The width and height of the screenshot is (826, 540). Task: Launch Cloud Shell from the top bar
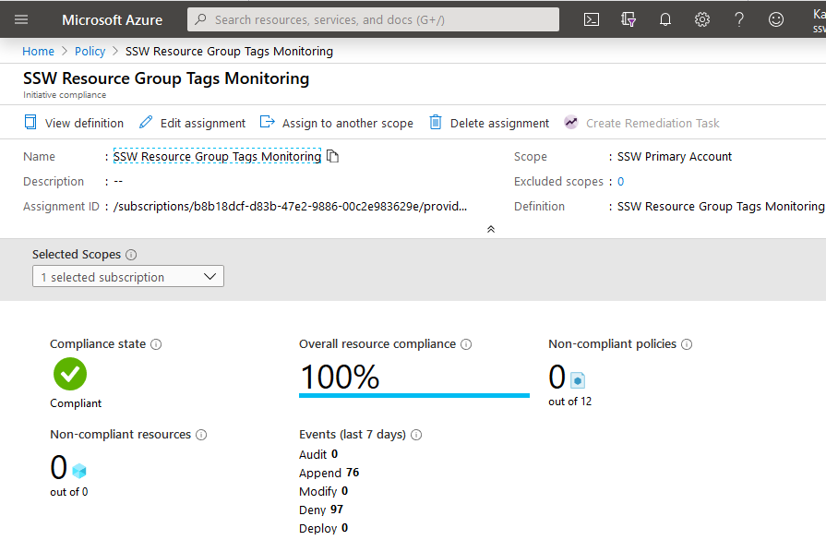pyautogui.click(x=592, y=19)
